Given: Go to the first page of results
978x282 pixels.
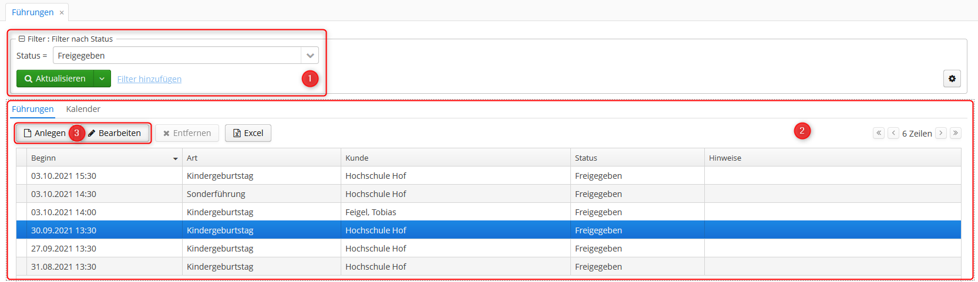Looking at the screenshot, I should point(879,133).
